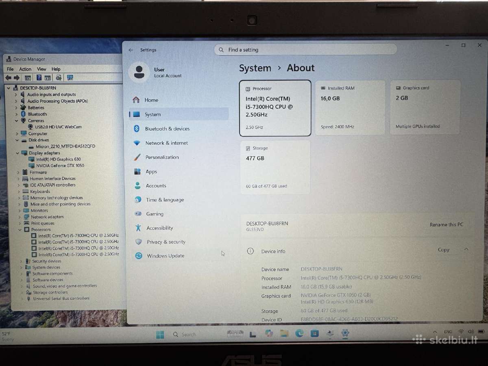Click the weather widget showing 52°F

click(x=8, y=336)
